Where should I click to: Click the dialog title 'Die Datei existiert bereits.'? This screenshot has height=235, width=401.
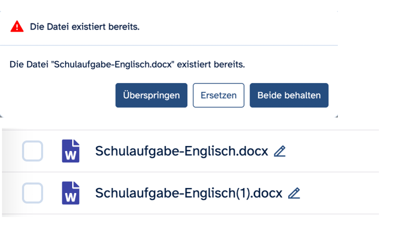click(x=85, y=27)
